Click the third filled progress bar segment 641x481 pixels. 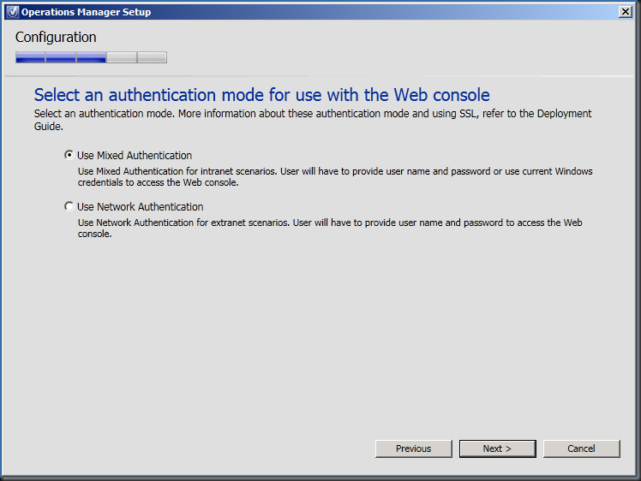(x=91, y=57)
